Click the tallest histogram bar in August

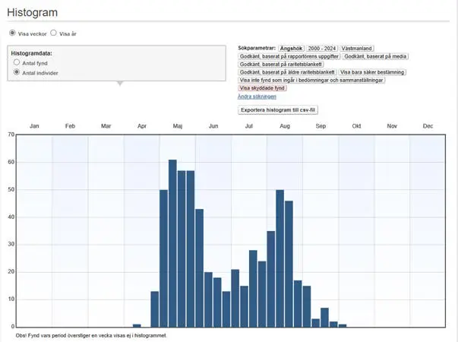pyautogui.click(x=280, y=258)
